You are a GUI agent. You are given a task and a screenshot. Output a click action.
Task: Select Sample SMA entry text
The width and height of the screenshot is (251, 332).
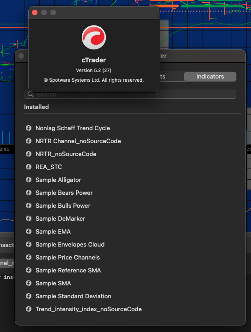pyautogui.click(x=53, y=283)
